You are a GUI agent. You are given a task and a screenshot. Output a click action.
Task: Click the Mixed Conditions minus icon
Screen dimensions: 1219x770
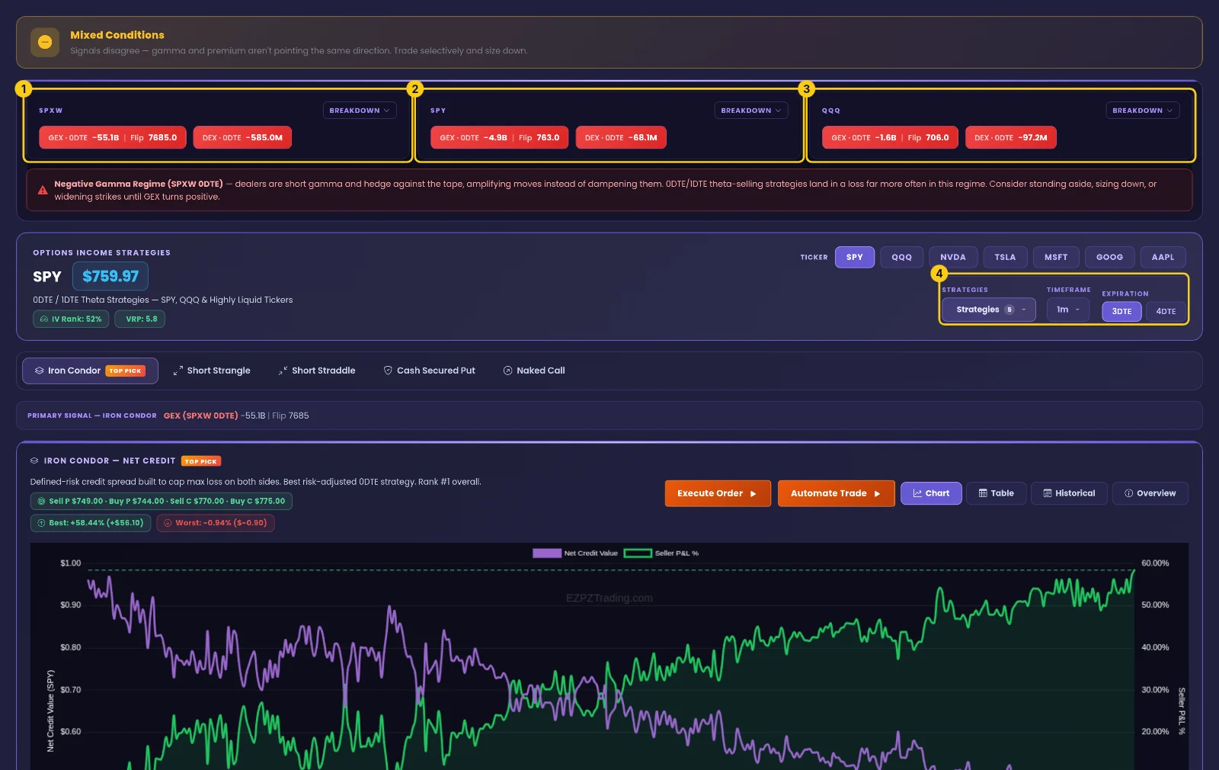[x=45, y=42]
